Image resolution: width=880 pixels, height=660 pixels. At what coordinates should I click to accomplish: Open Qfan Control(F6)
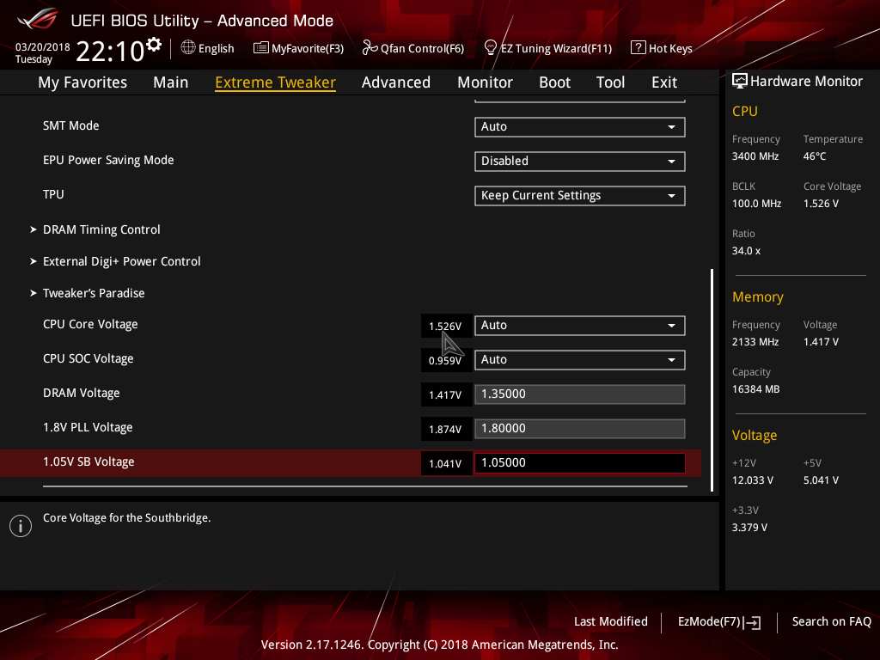pyautogui.click(x=413, y=48)
